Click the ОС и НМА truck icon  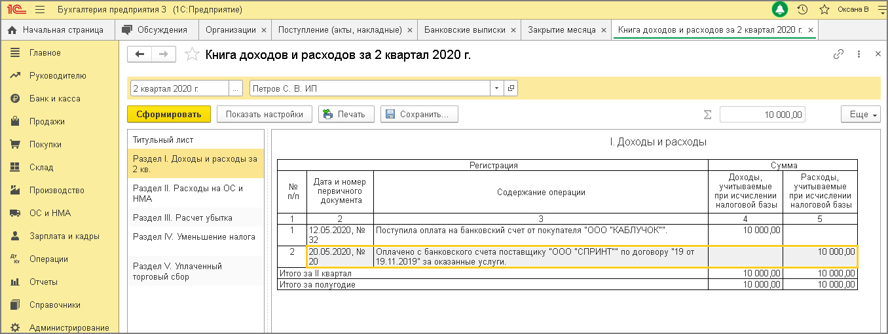pyautogui.click(x=14, y=213)
